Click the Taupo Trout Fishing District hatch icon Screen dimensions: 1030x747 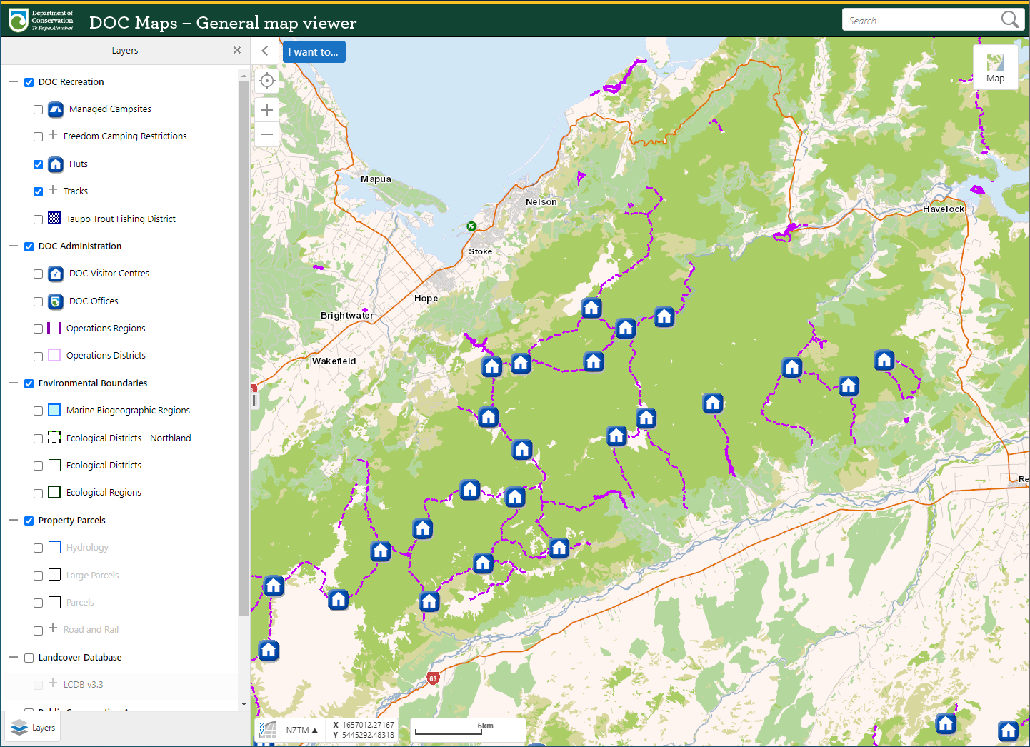(x=54, y=219)
